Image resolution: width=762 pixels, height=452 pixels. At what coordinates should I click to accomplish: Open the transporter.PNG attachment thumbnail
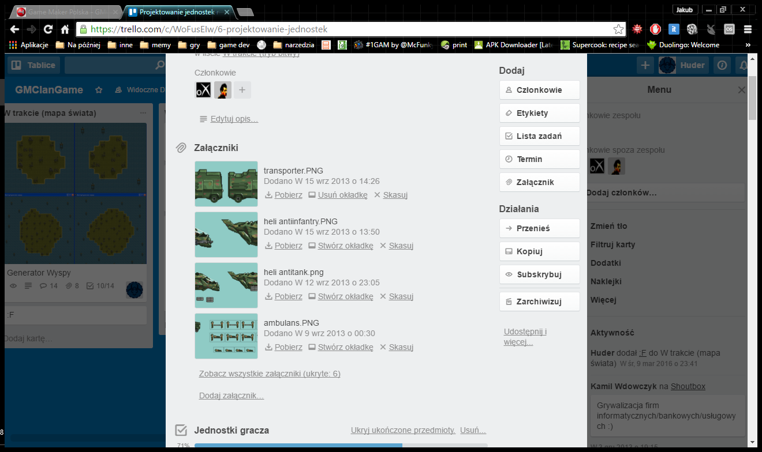coord(226,184)
